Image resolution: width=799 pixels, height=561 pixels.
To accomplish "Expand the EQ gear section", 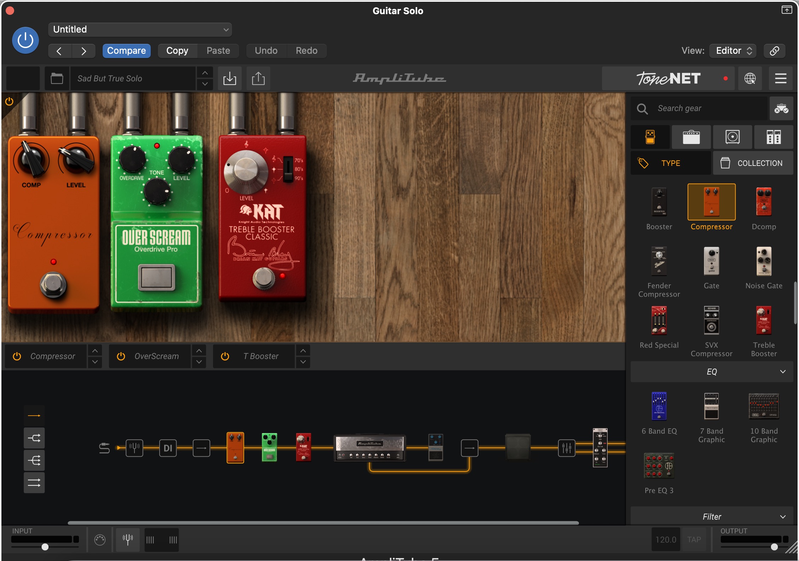I will 712,372.
